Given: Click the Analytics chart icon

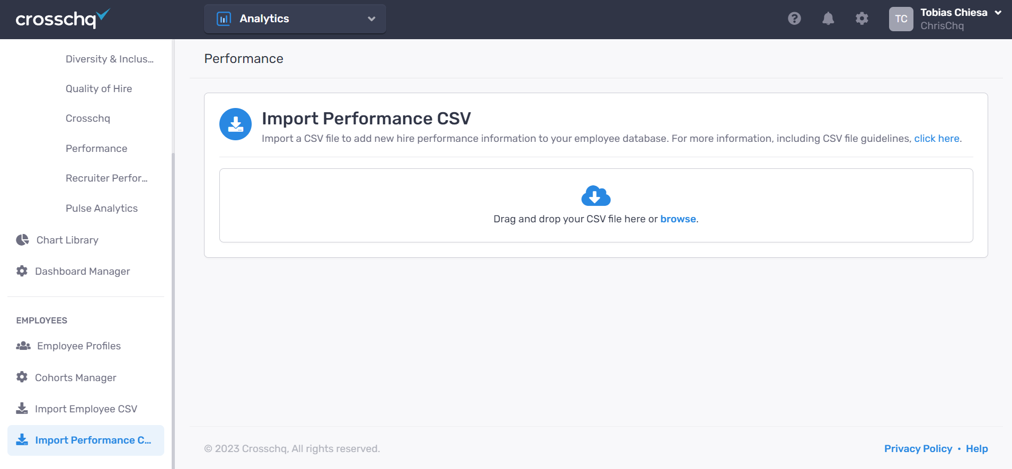Looking at the screenshot, I should (224, 19).
